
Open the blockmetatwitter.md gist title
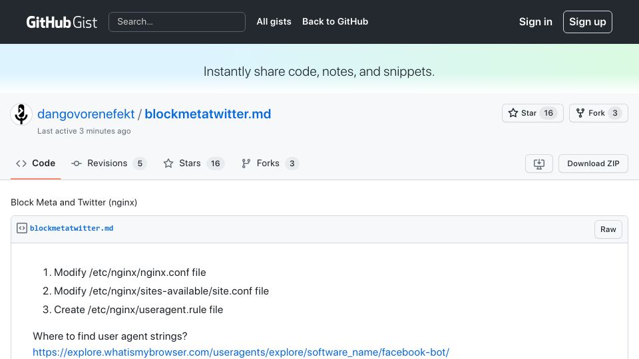click(208, 114)
